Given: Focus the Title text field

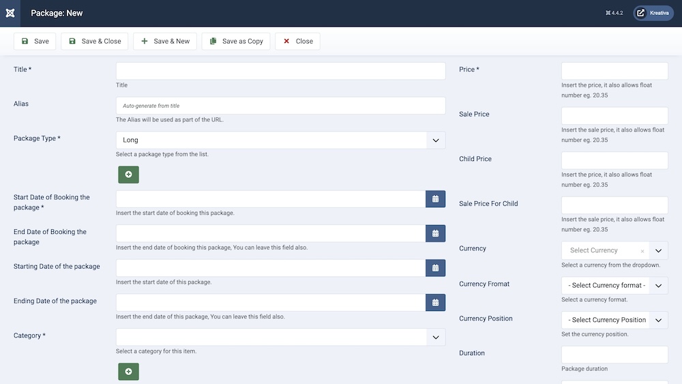Looking at the screenshot, I should (280, 71).
